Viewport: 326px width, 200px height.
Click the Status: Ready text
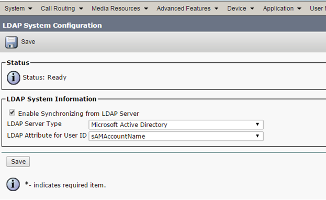(44, 77)
